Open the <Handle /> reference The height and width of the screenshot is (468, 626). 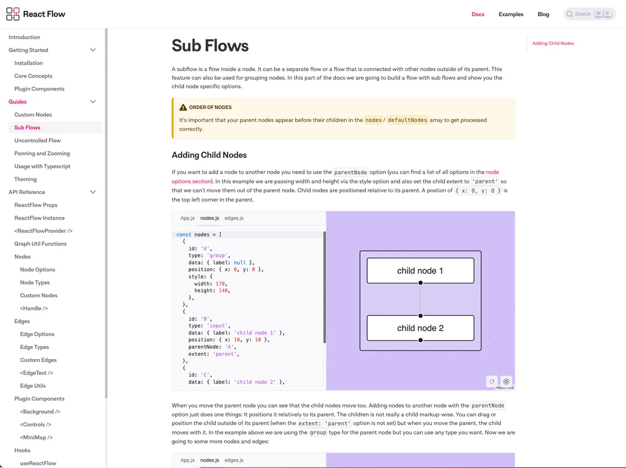(x=34, y=308)
